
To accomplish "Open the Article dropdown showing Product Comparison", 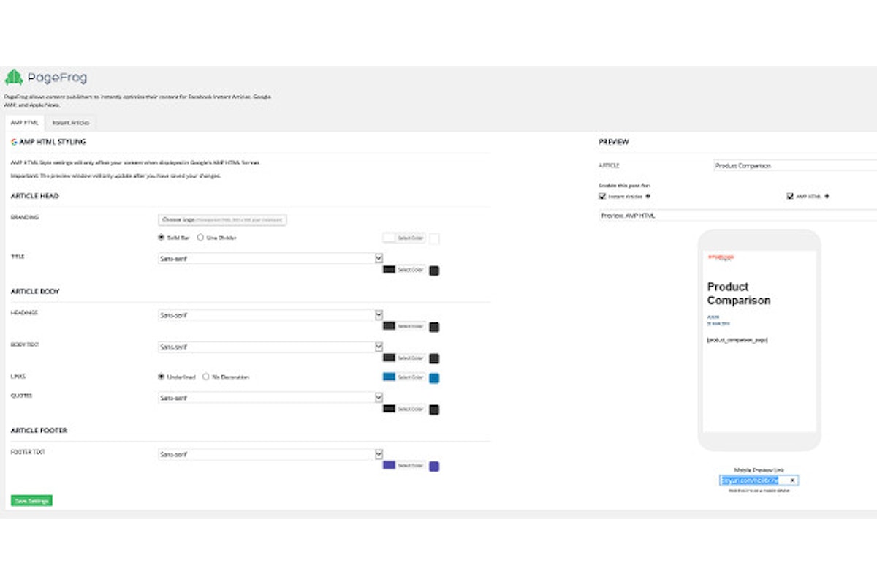I will pos(795,166).
